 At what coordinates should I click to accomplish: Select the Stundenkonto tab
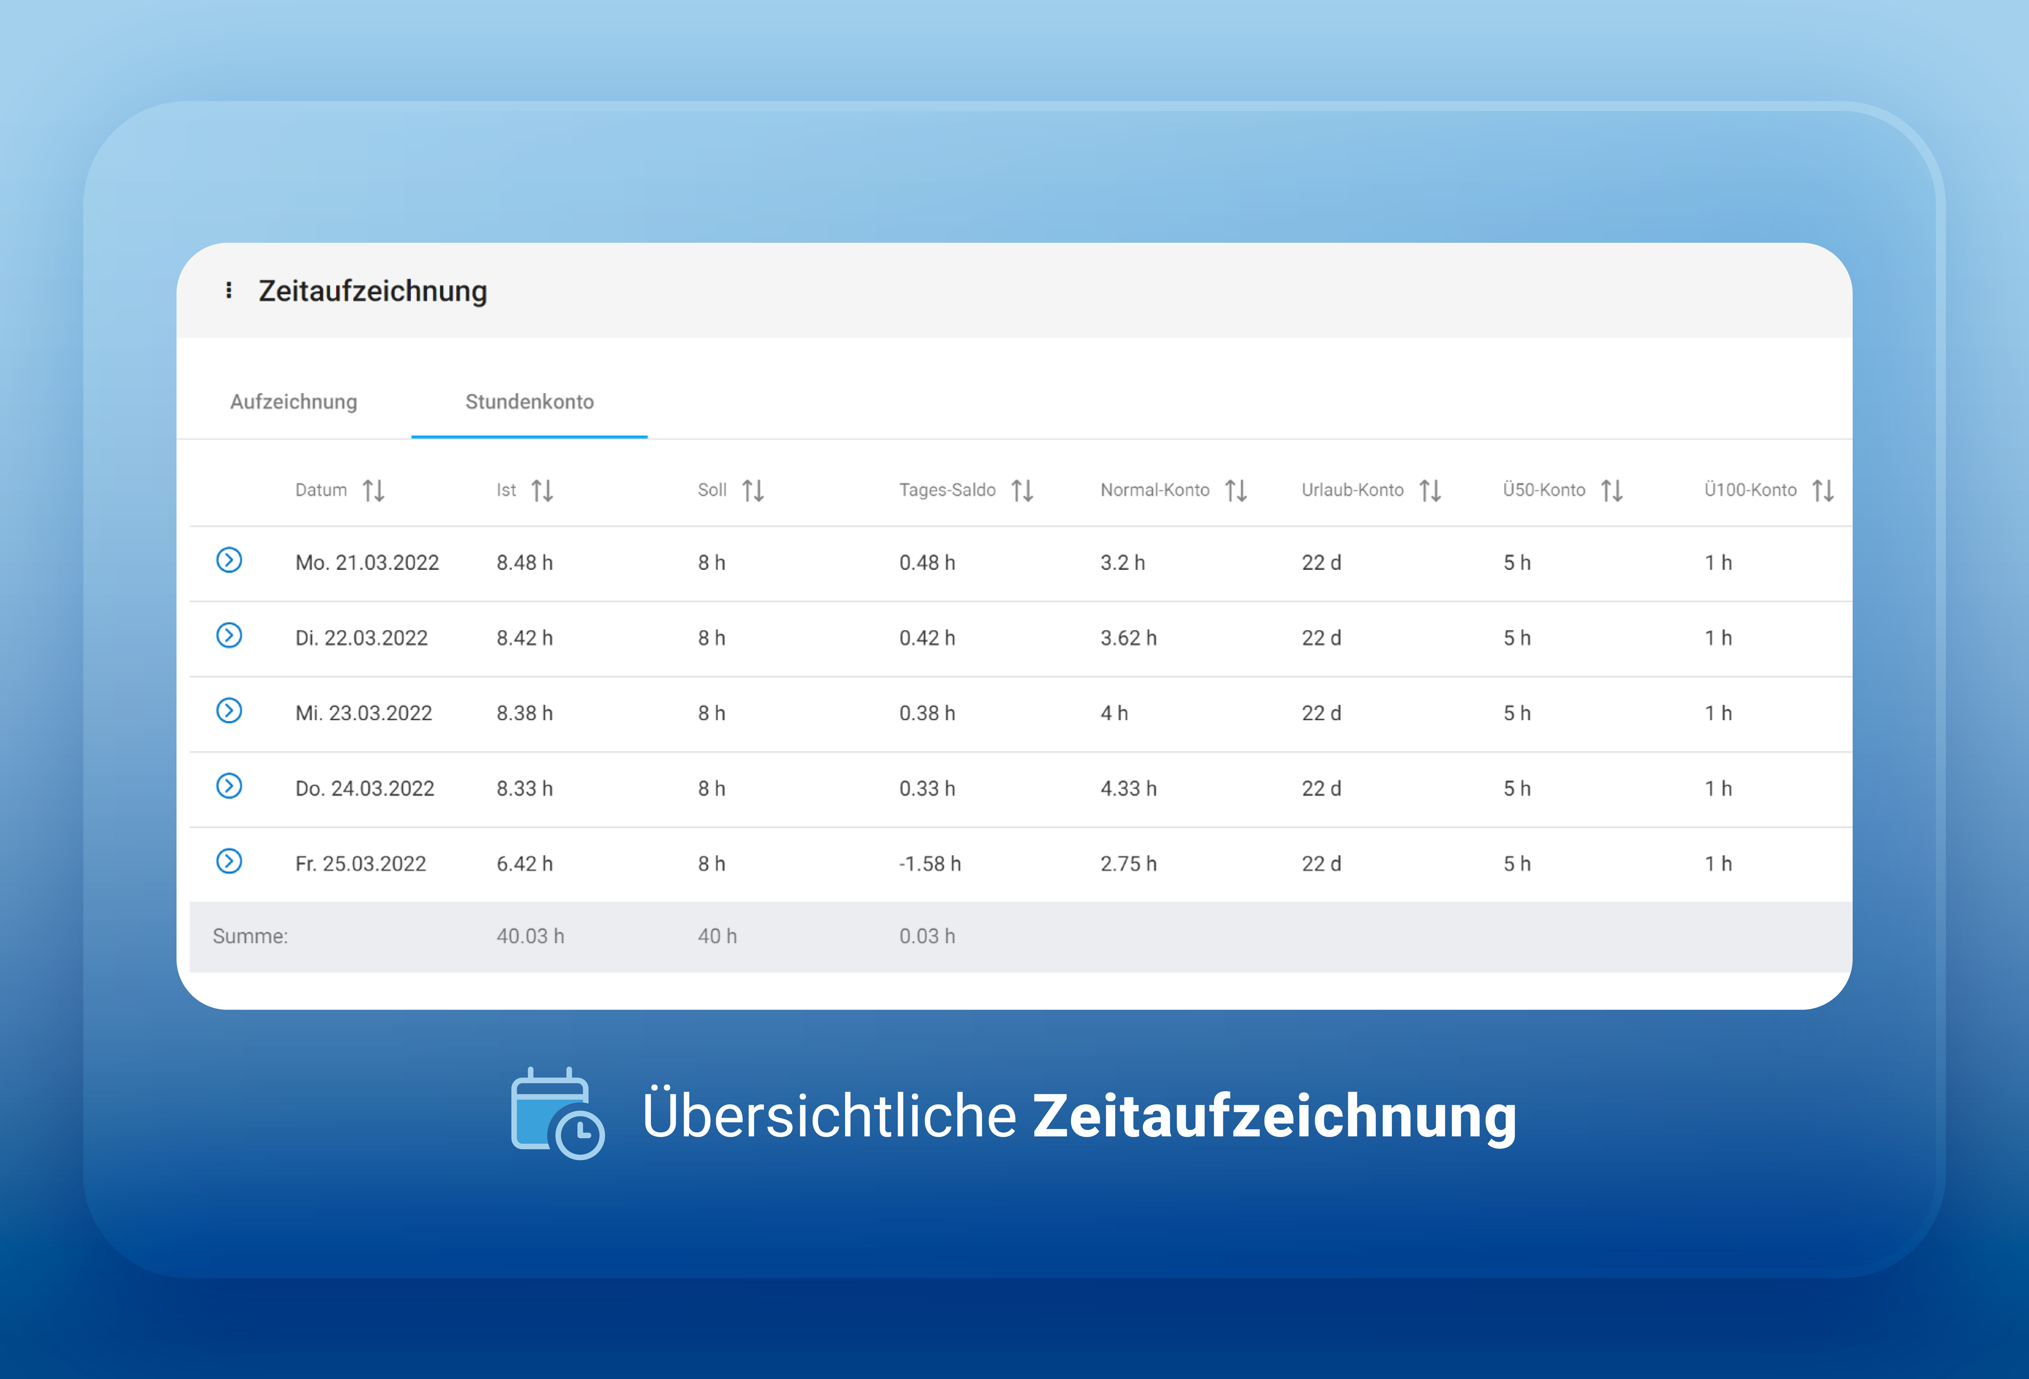click(x=529, y=402)
